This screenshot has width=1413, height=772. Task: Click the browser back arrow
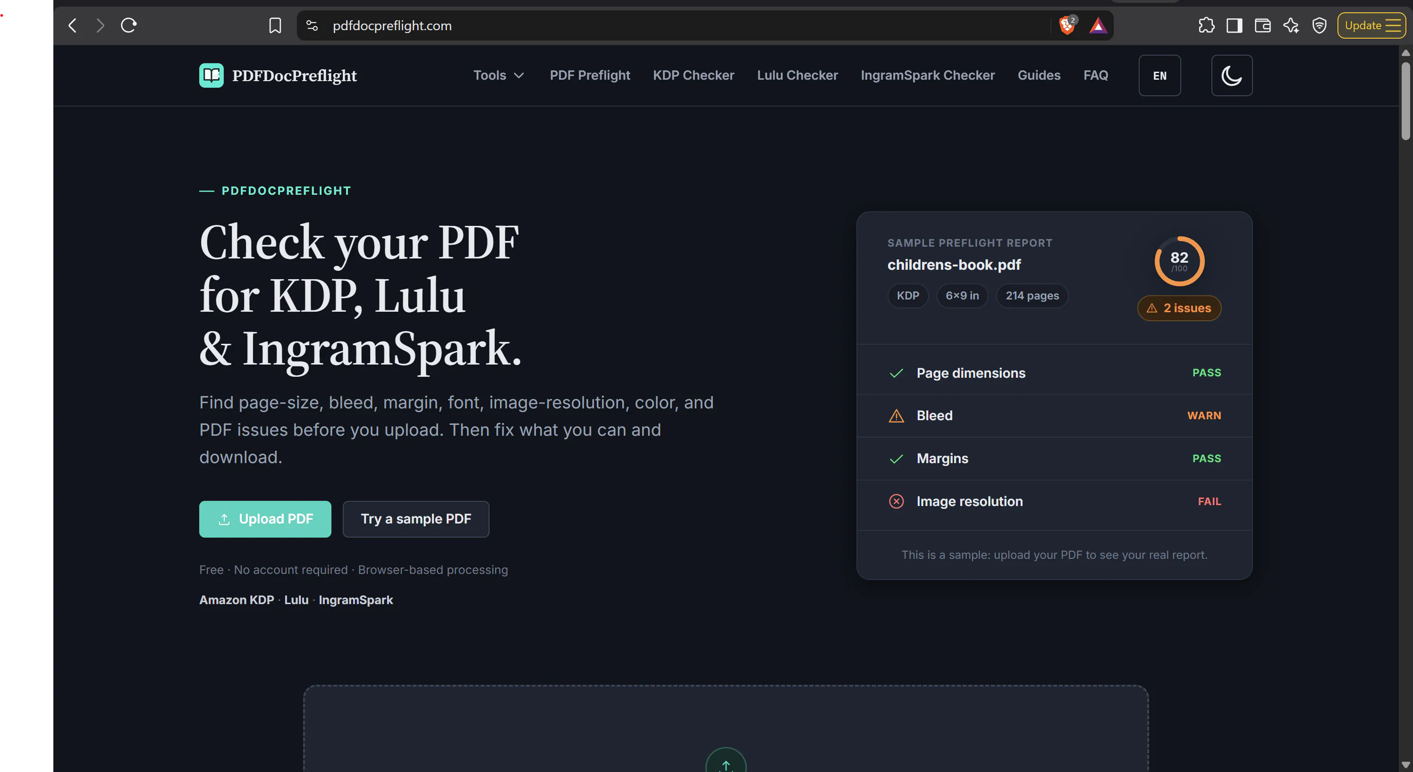click(72, 25)
